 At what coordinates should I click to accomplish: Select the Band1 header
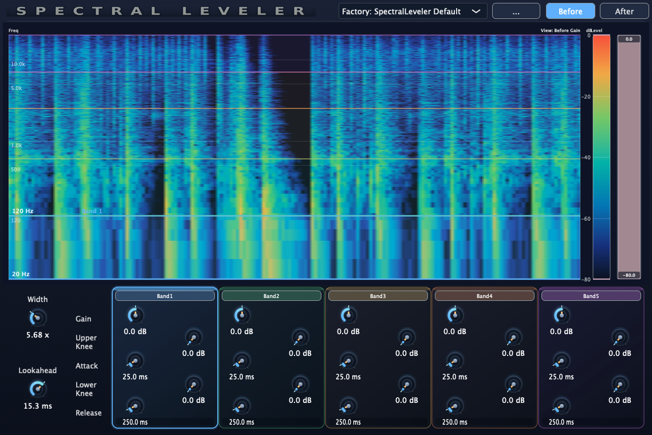(164, 295)
